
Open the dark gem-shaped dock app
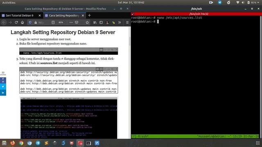pyautogui.click(x=55, y=143)
